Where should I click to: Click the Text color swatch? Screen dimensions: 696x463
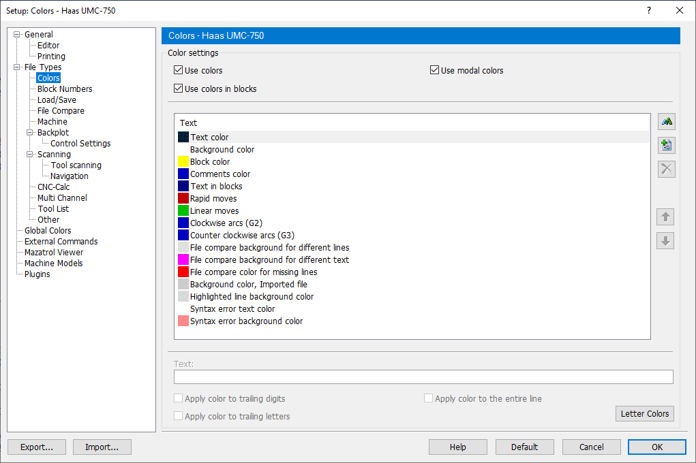(x=183, y=137)
